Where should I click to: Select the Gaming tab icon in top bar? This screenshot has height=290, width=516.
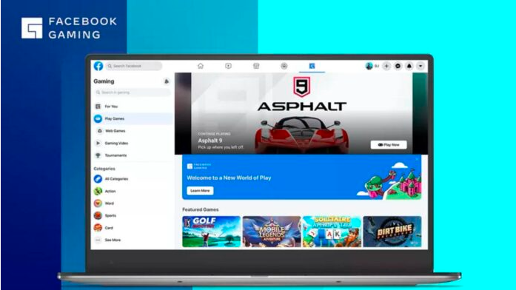pos(312,66)
